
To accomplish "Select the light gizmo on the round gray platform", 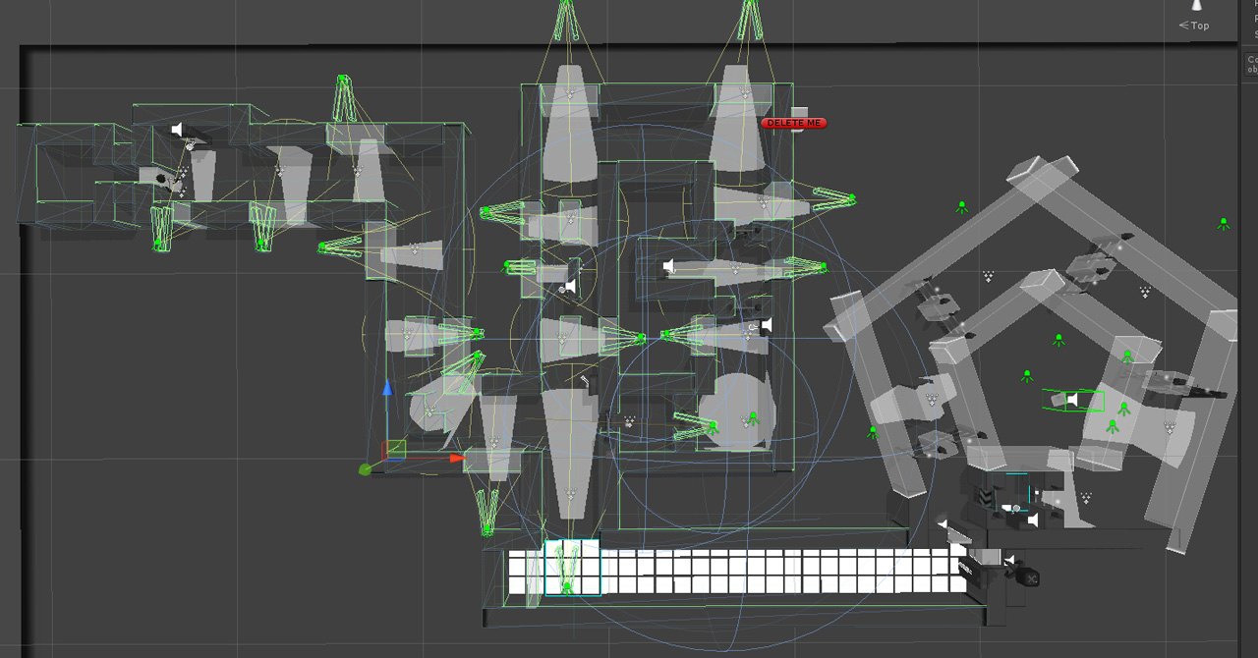I will click(x=752, y=418).
